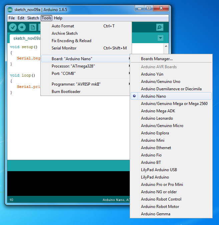Open Boards Manager...

(171, 59)
